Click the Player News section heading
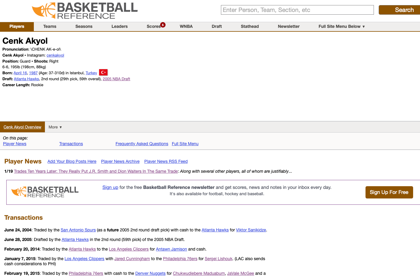This screenshot has height=276, width=420. 23,161
